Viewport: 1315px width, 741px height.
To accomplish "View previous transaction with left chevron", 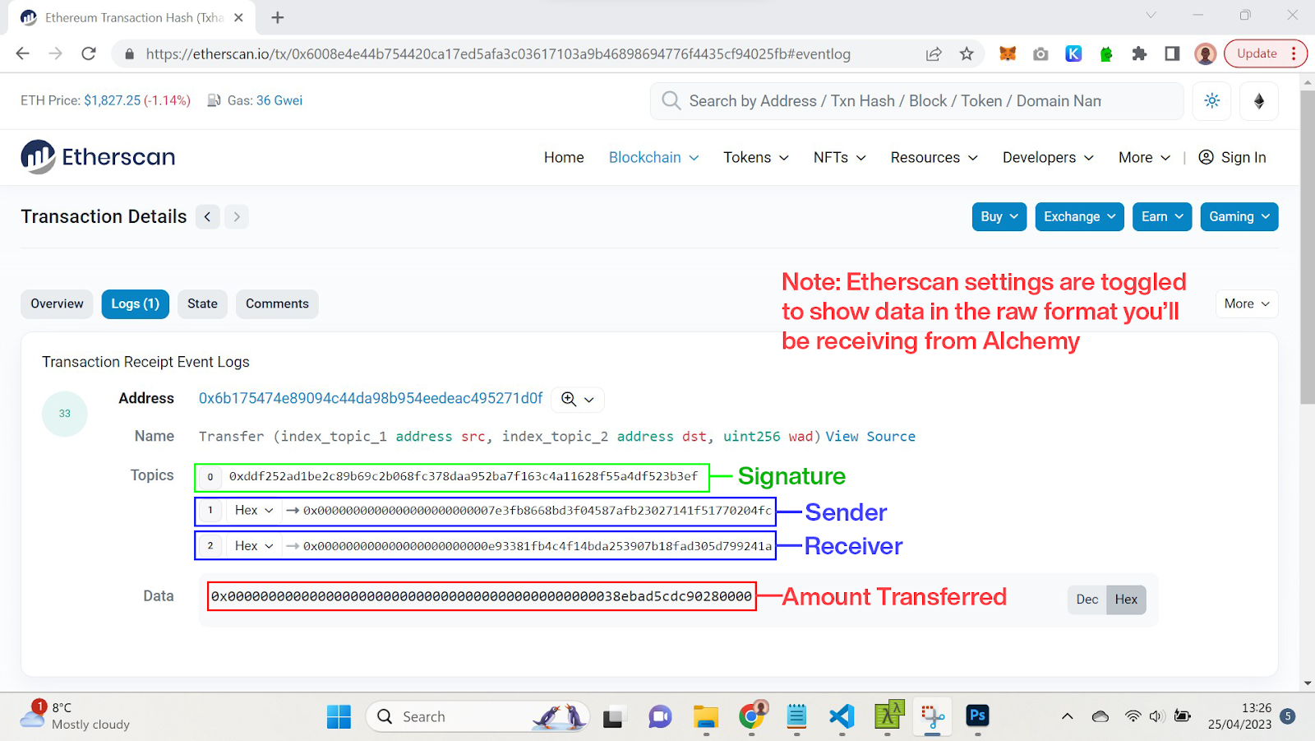I will click(208, 216).
